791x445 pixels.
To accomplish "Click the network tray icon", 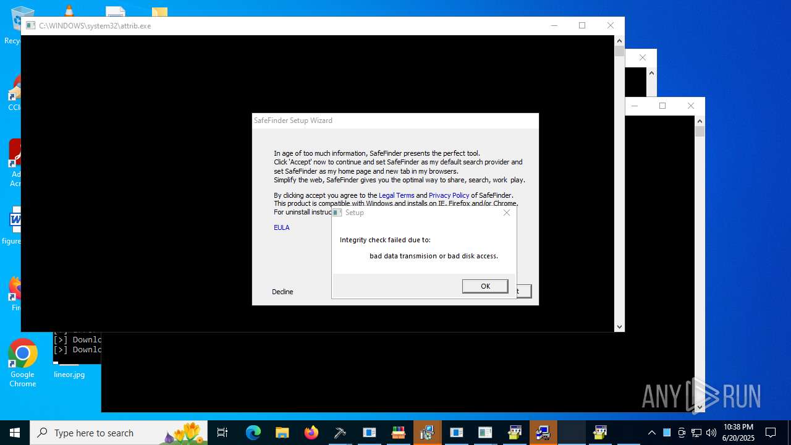I will pos(696,433).
